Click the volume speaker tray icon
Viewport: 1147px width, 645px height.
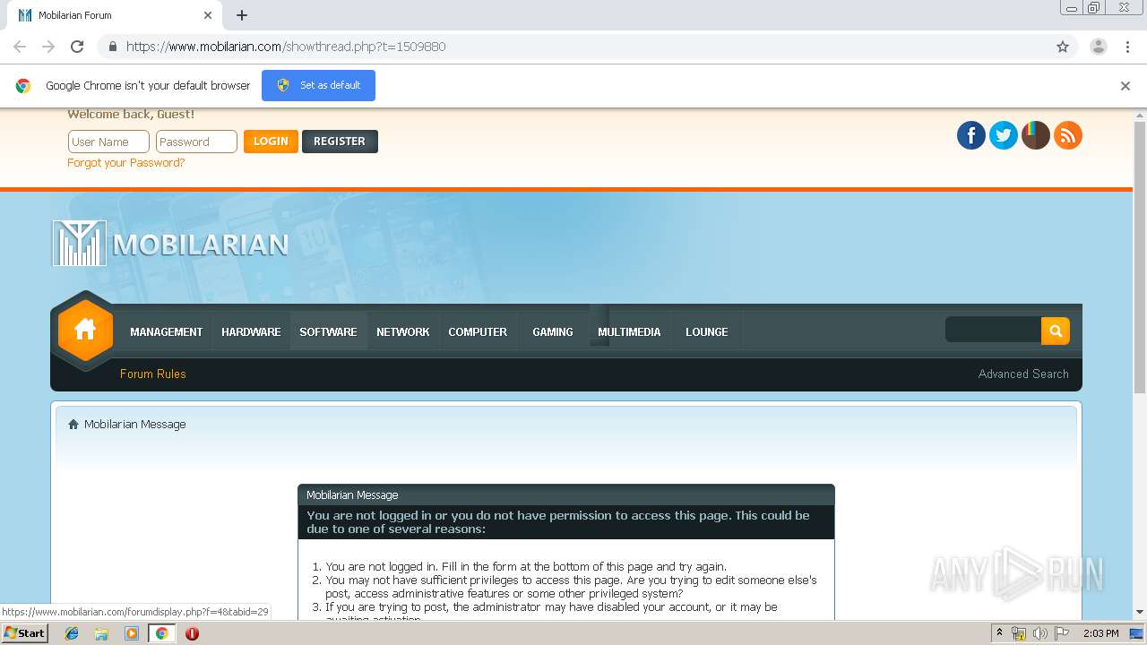pos(1039,633)
